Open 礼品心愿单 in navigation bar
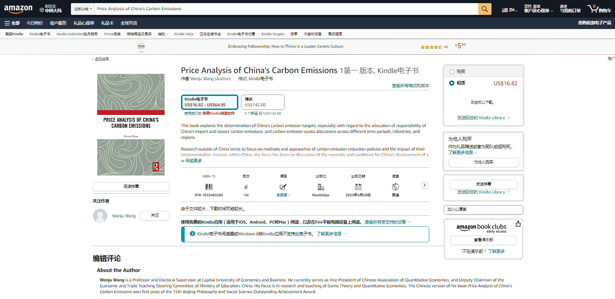This screenshot has width=615, height=299. coord(84,23)
